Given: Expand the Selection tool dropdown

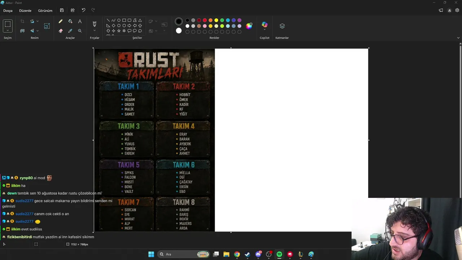Looking at the screenshot, I should click(x=8, y=31).
